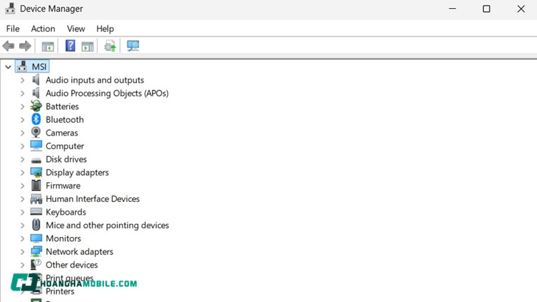The height and width of the screenshot is (302, 537).
Task: Open the Help menu
Action: tap(105, 29)
